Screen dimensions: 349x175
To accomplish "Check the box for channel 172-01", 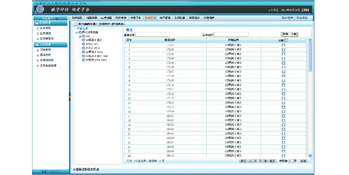I will (x=283, y=45).
